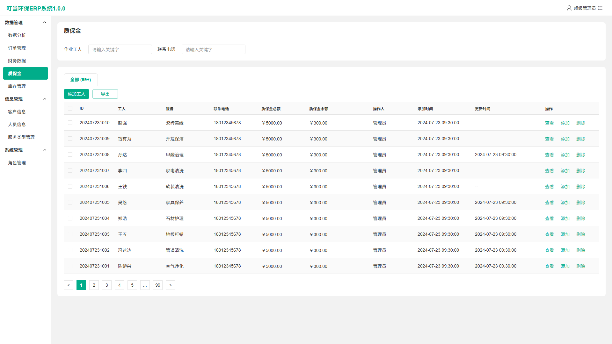Click 添加 for worker 吴悠
612x344 pixels.
click(x=565, y=203)
